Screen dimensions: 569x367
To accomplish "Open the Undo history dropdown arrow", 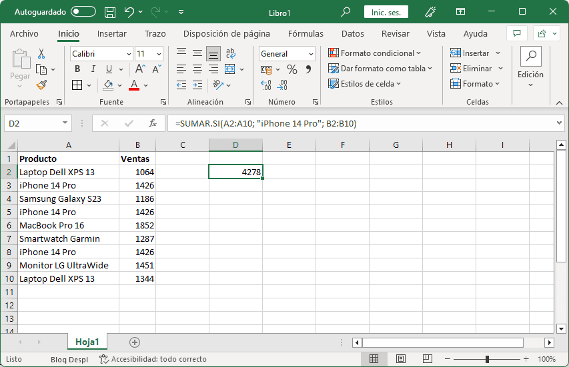I will click(x=141, y=12).
